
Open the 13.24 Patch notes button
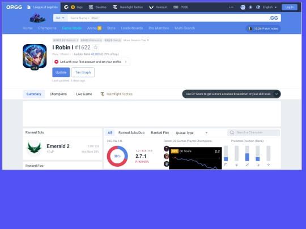point(263,29)
